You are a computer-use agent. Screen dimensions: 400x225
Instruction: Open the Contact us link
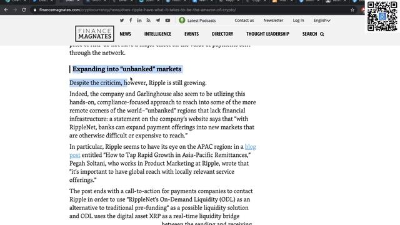[244, 21]
